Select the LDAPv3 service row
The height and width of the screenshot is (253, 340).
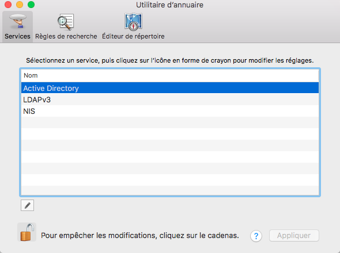pos(170,99)
